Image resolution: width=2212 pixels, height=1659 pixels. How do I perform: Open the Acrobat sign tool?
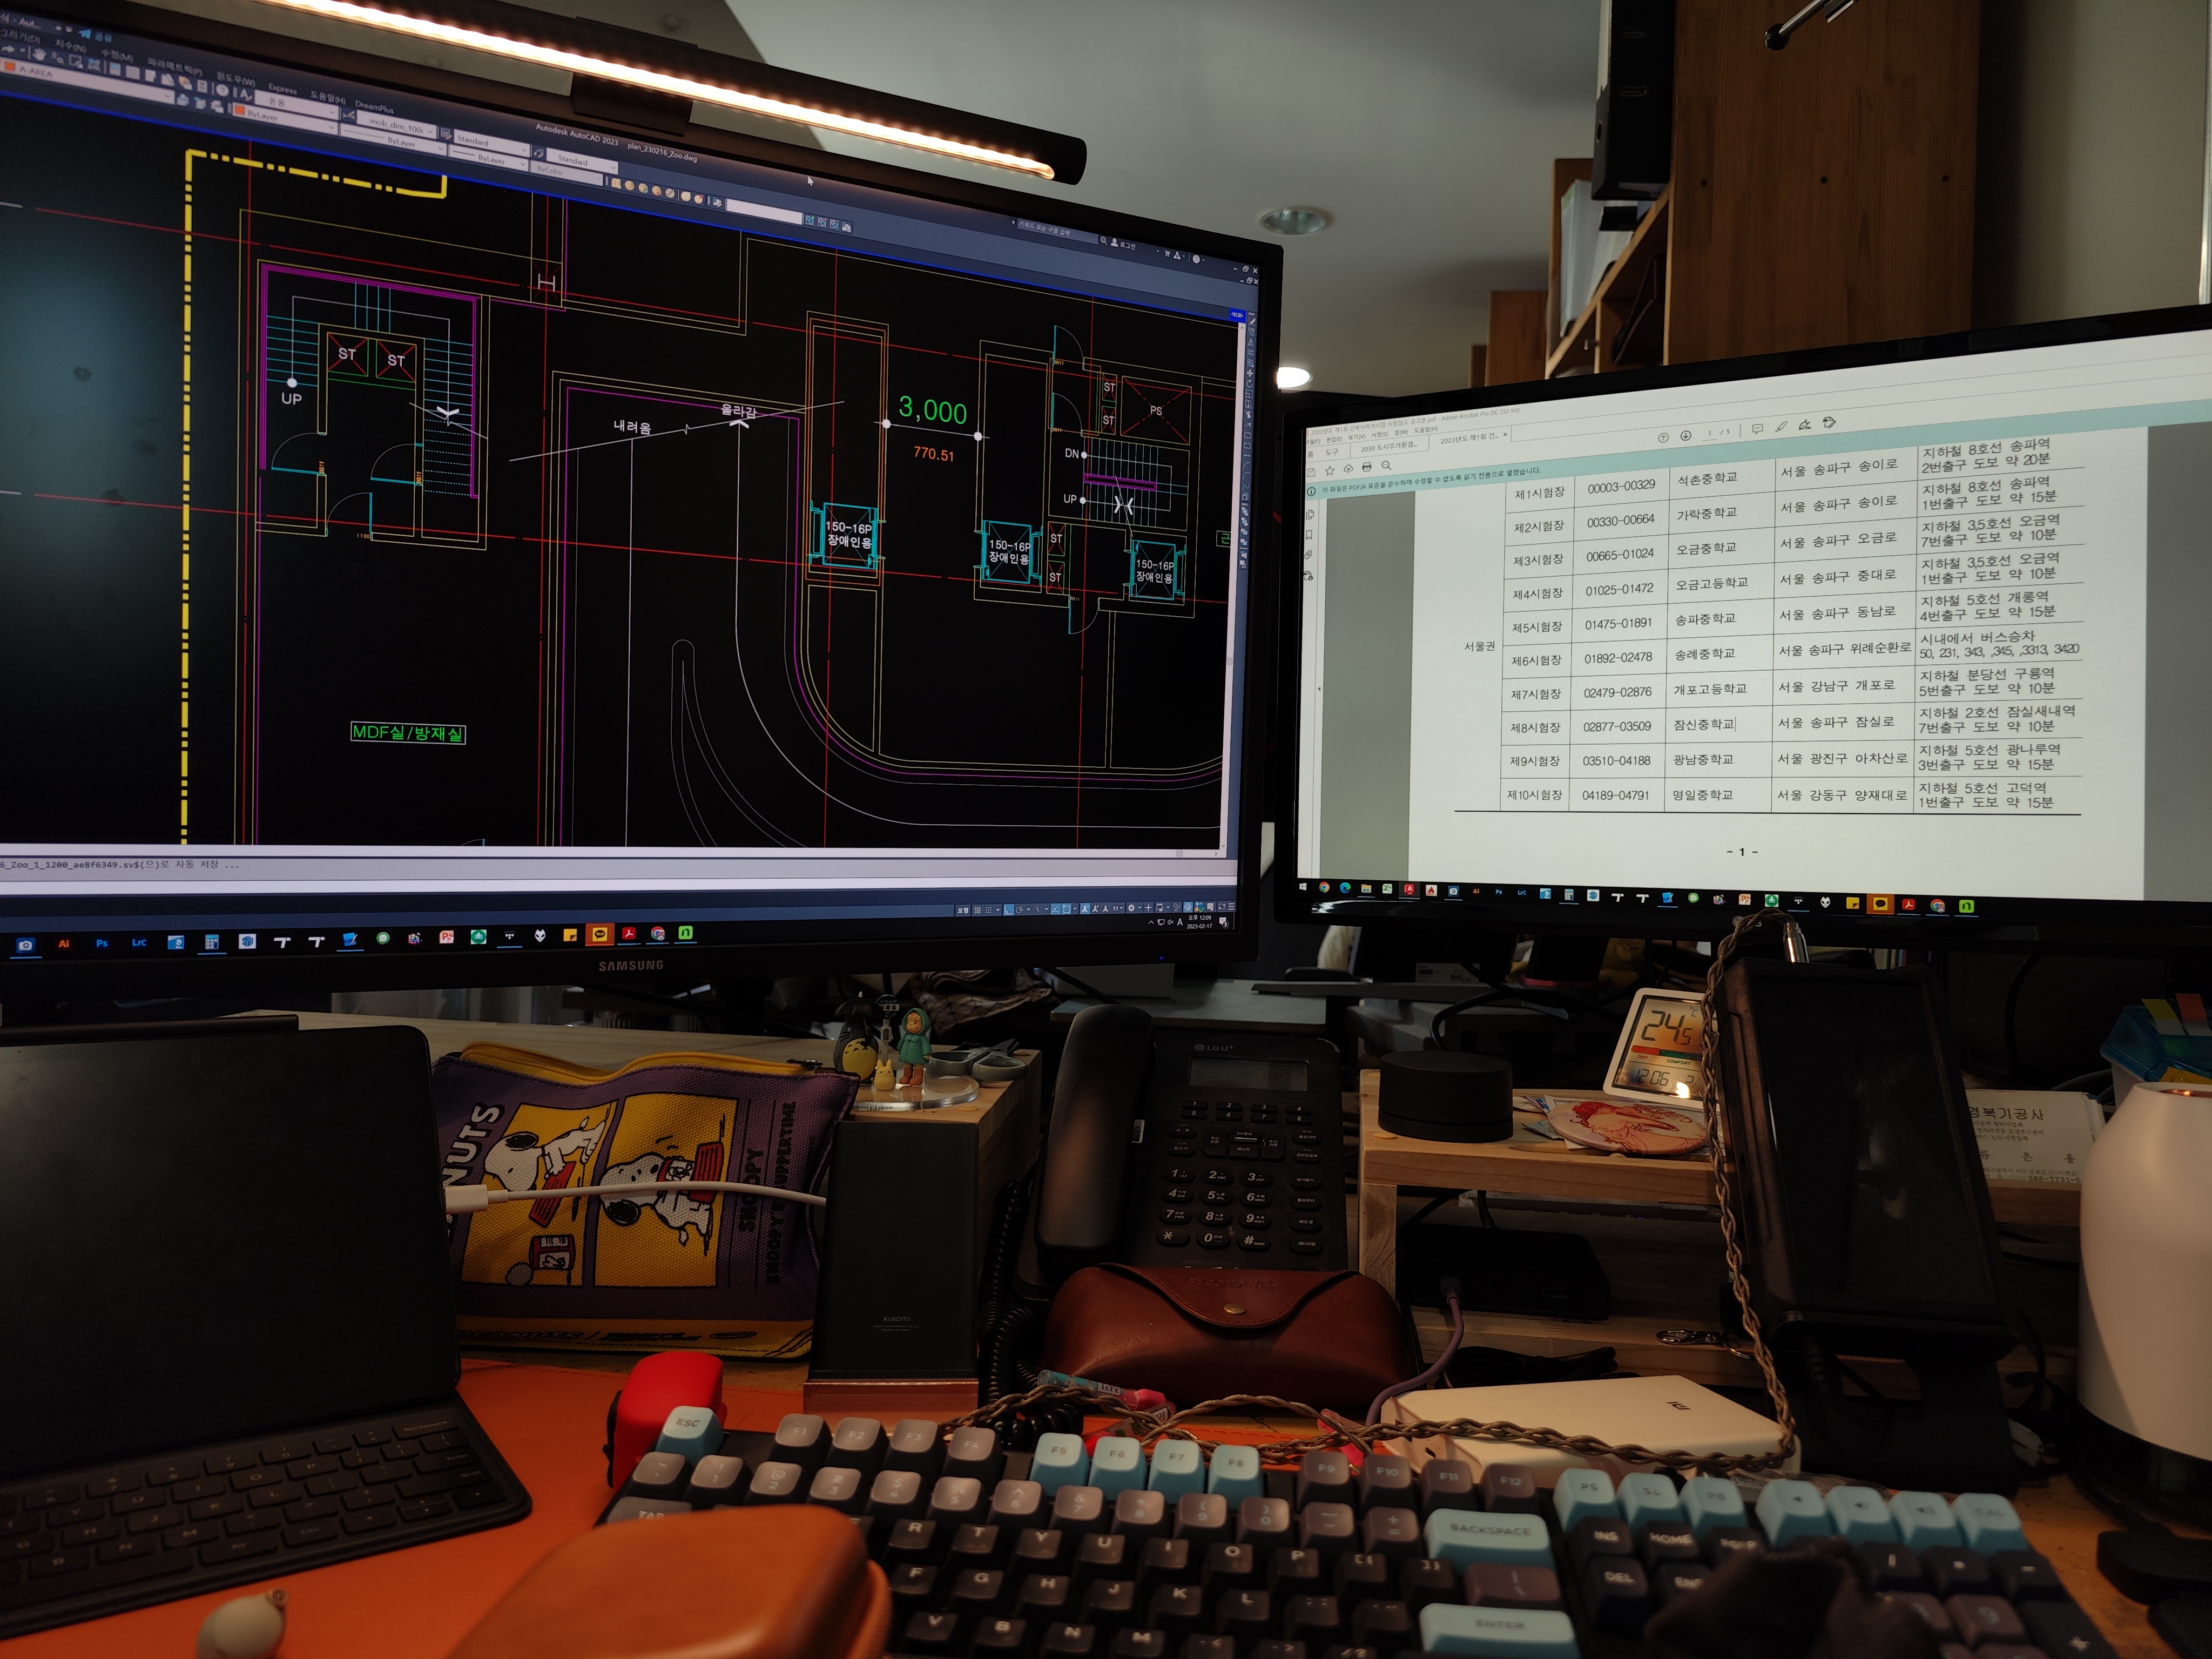click(x=1805, y=425)
